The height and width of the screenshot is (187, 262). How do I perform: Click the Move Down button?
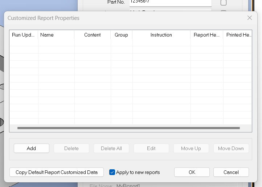pos(231,148)
